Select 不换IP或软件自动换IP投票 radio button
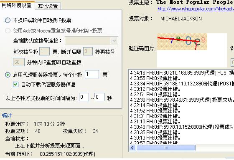 (x=8, y=20)
